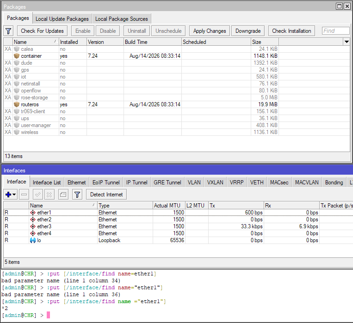
Task: Click the gps package icon
Action: 17,70
